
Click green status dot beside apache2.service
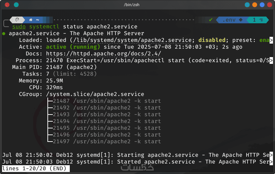coord(4,33)
